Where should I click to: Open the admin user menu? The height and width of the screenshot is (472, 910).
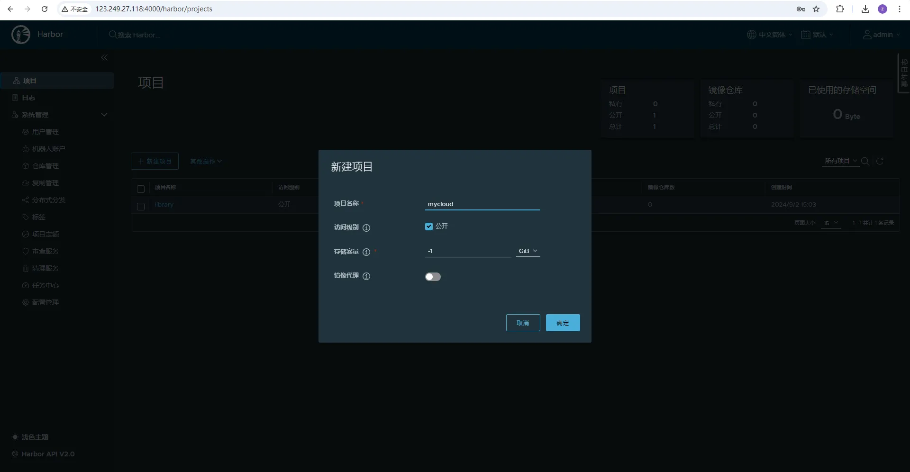pyautogui.click(x=881, y=35)
